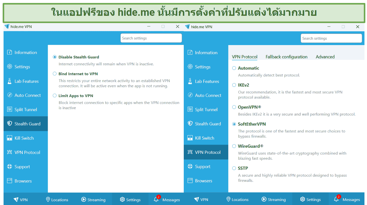
Task: Switch to Fallback configuration tab
Action: pyautogui.click(x=286, y=57)
